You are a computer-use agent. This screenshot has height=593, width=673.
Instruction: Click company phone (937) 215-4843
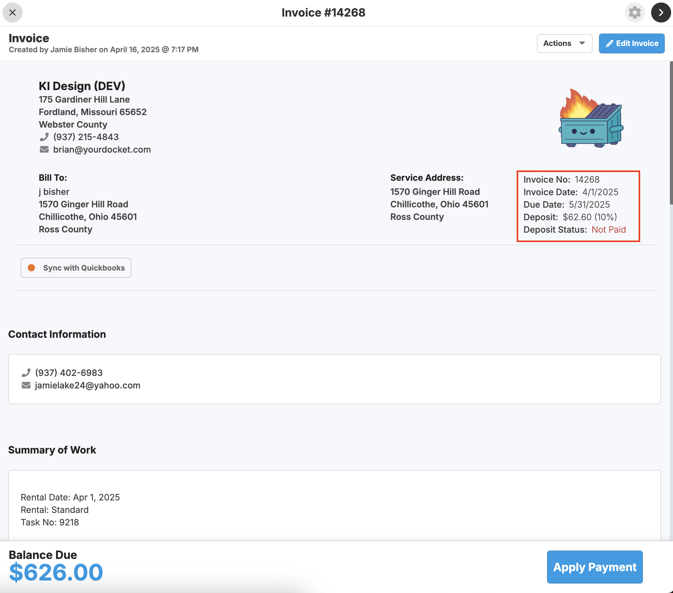tap(86, 137)
